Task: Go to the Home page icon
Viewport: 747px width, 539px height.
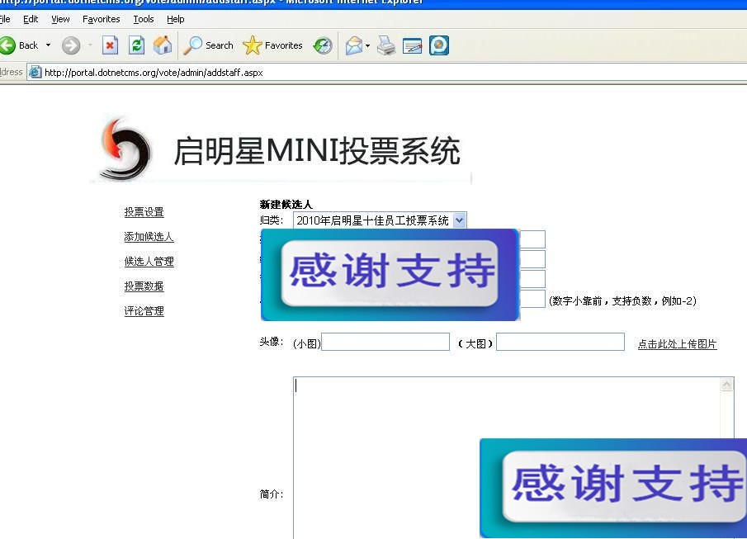Action: pos(163,45)
